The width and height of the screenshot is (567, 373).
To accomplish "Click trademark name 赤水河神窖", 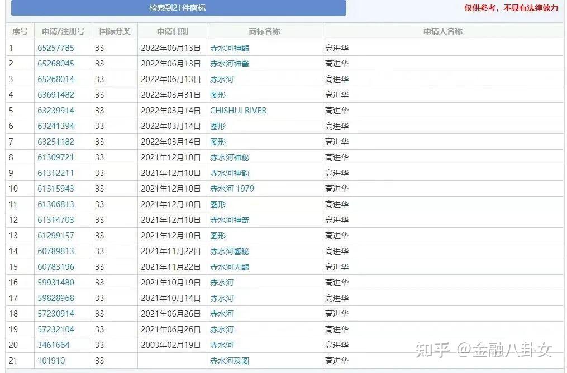I will pyautogui.click(x=230, y=64).
